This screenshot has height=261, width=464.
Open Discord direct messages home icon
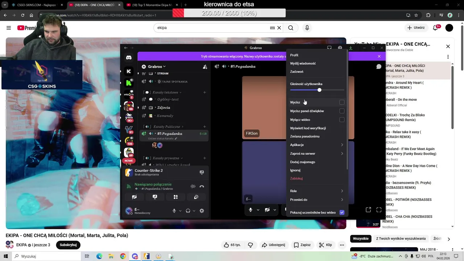tap(129, 58)
